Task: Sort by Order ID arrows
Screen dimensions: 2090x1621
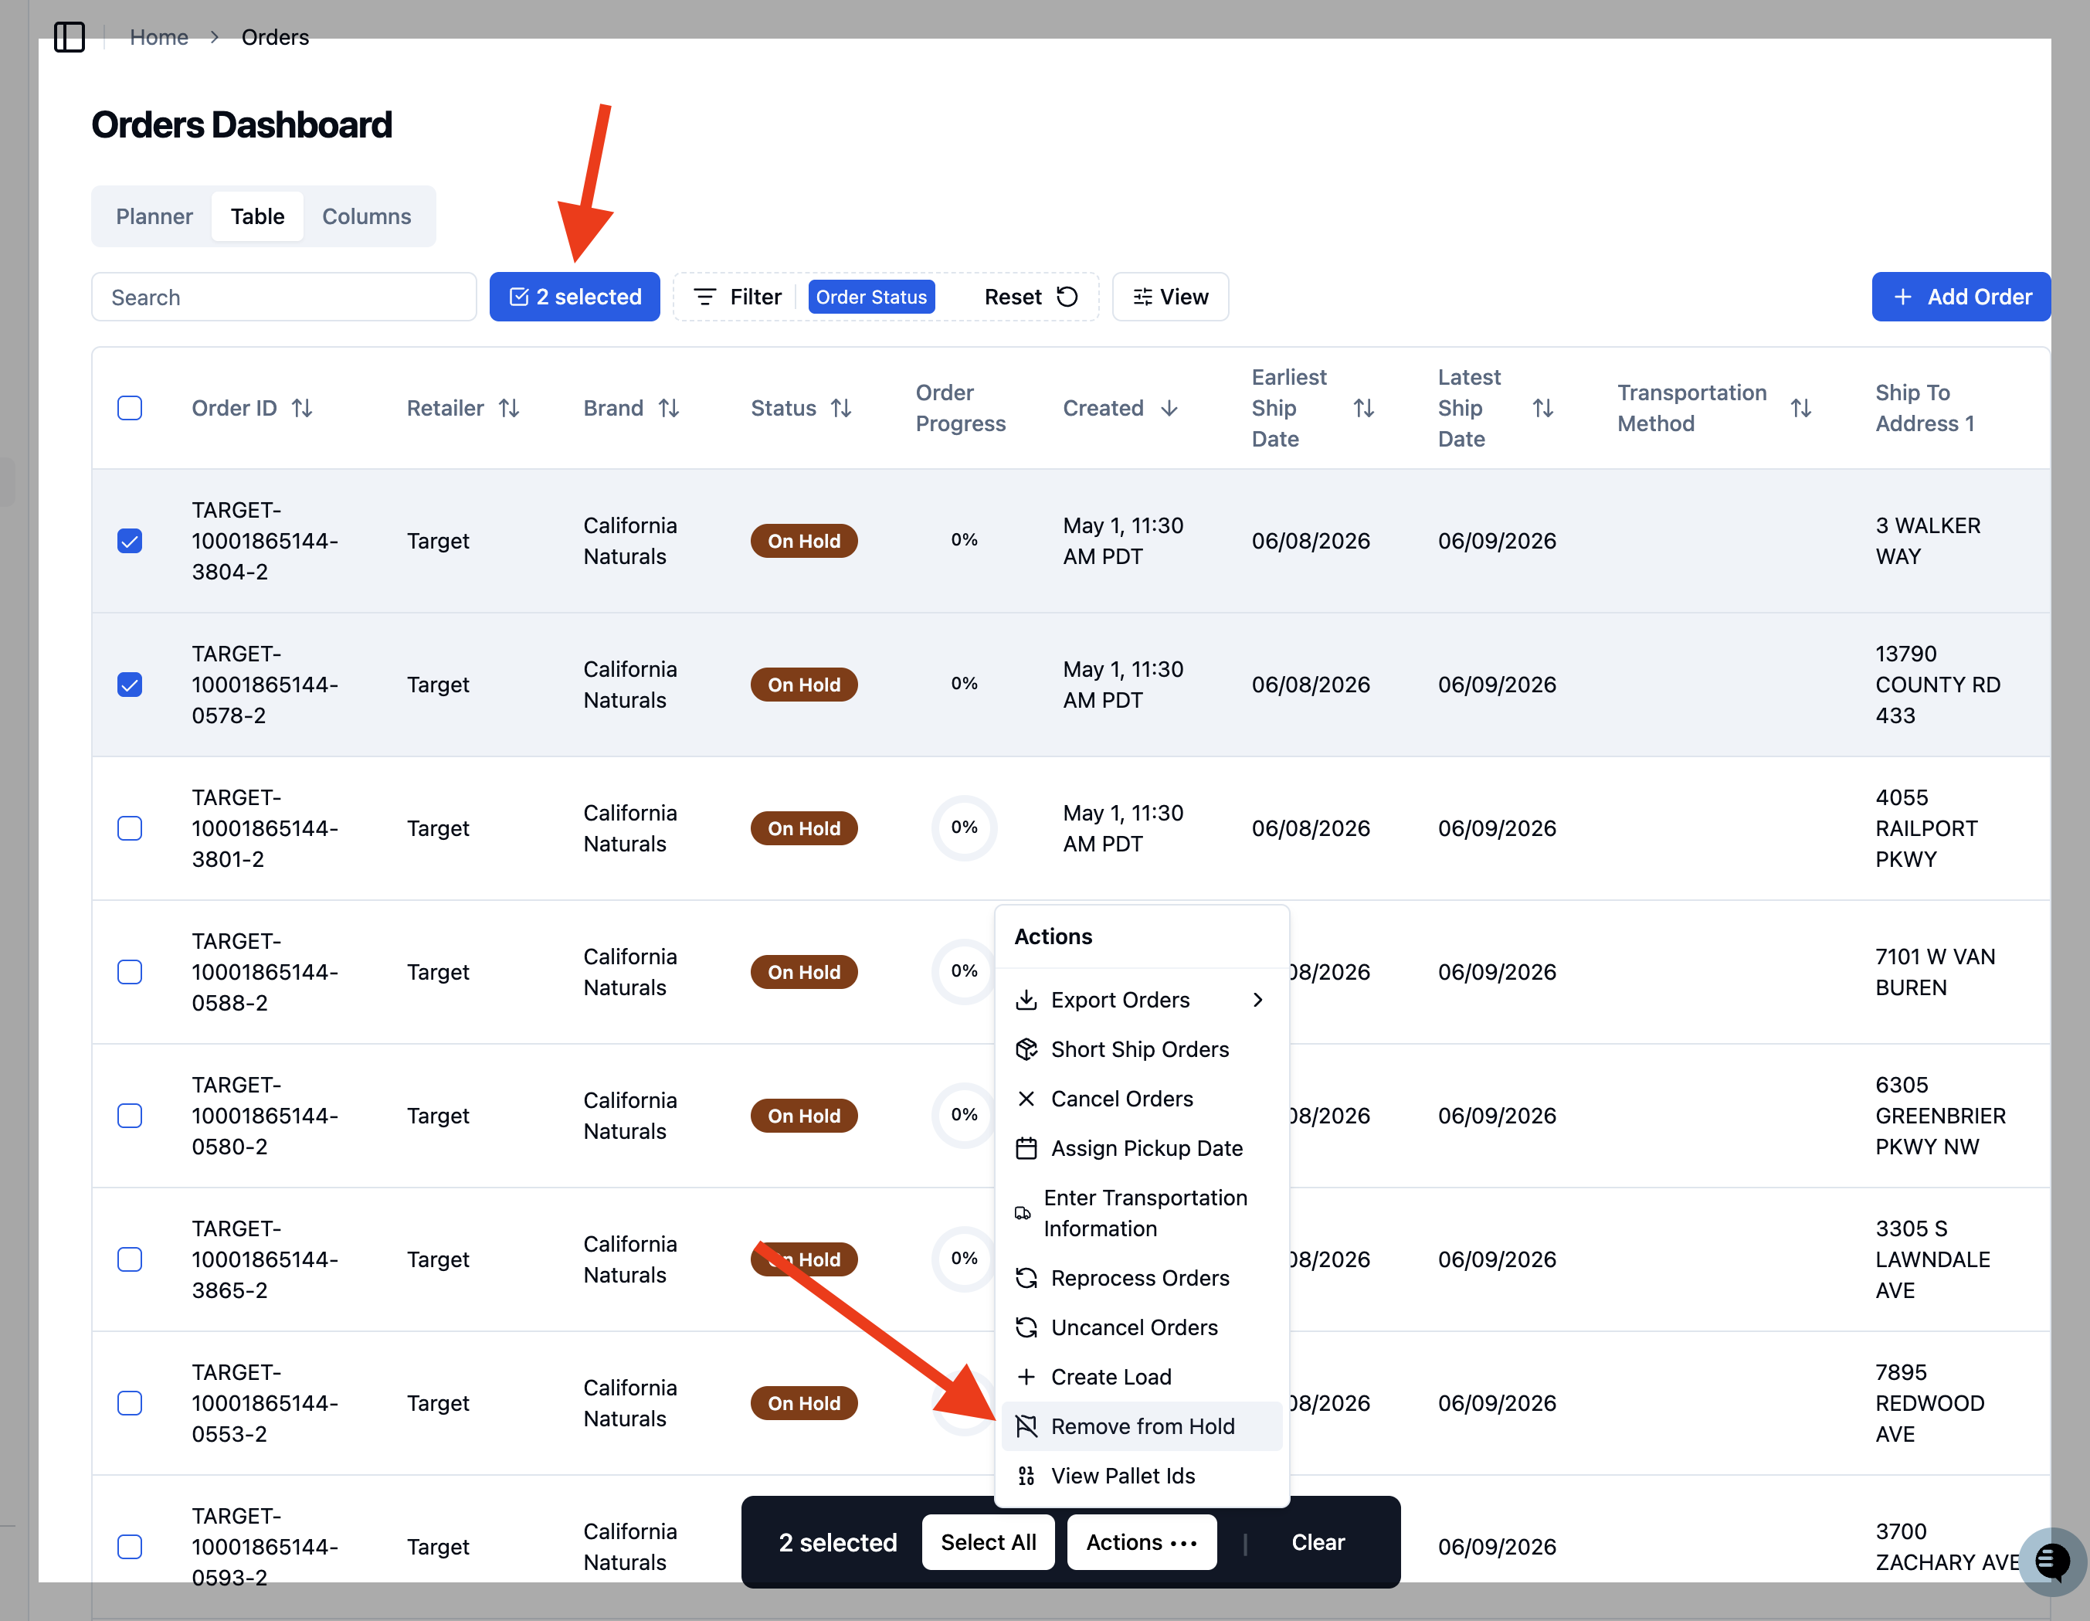Action: [x=303, y=408]
